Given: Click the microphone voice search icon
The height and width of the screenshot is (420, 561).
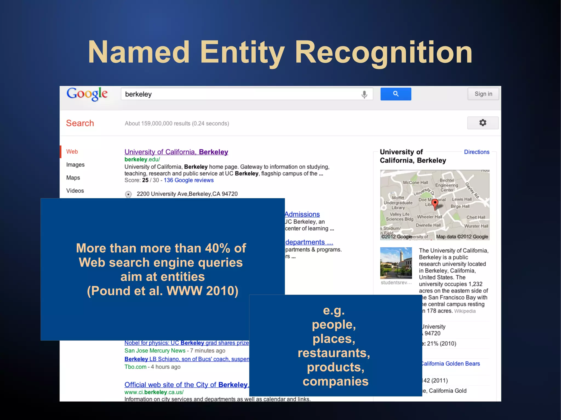Looking at the screenshot, I should point(364,94).
